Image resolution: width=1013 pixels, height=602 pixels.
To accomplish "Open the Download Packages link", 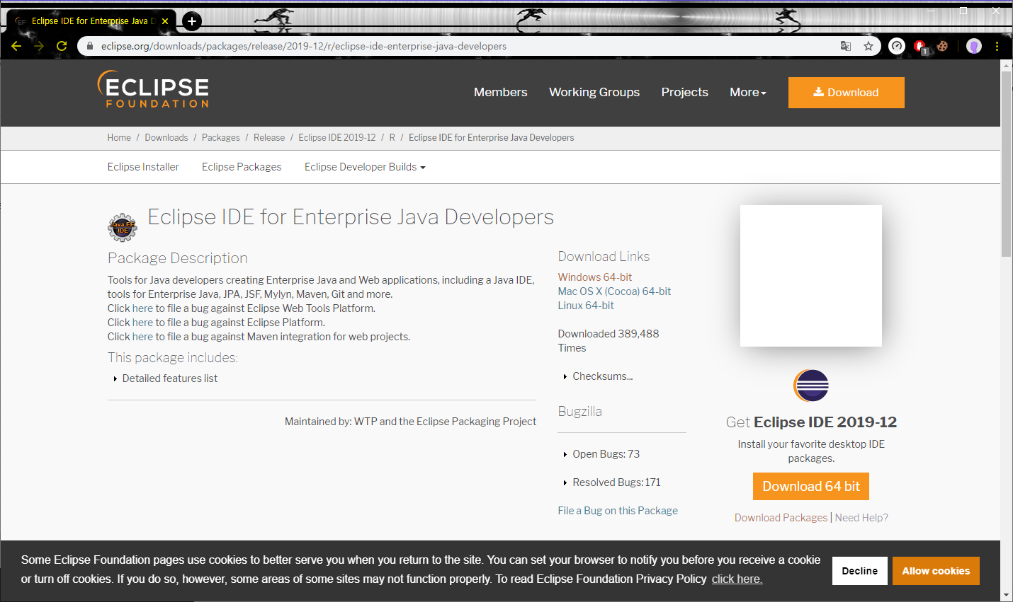I will pyautogui.click(x=781, y=518).
